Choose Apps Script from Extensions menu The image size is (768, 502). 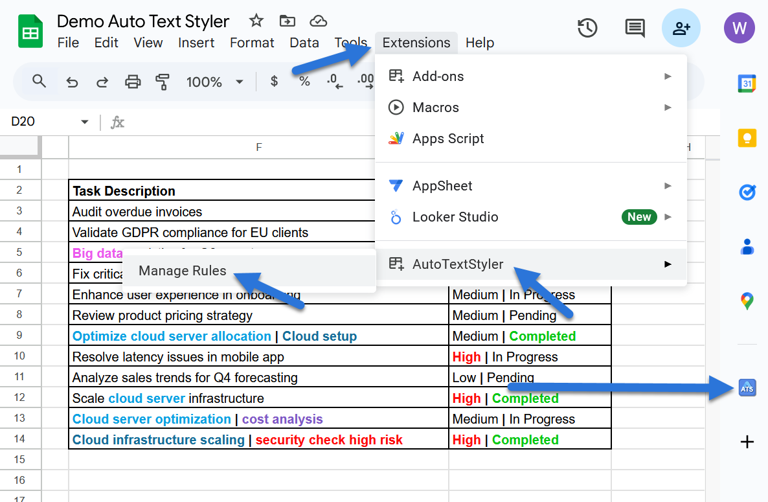(448, 139)
